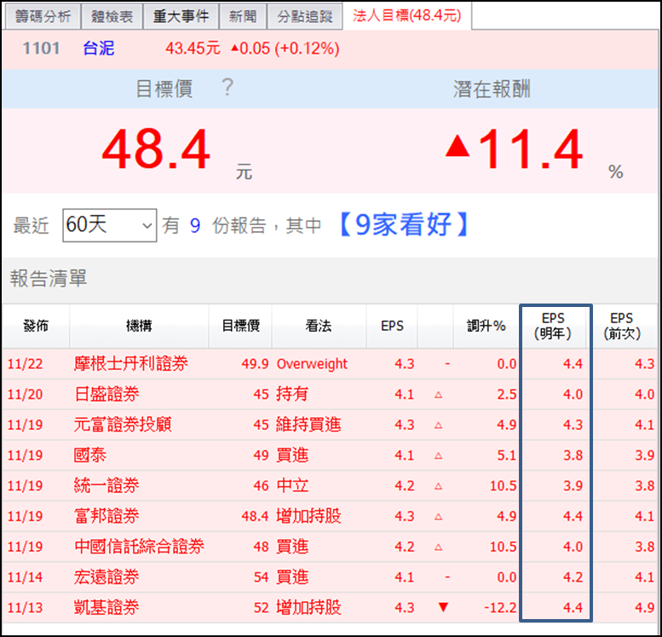Click EPS (前次) value 4.9
Screen dimensions: 662x637
pyautogui.click(x=644, y=607)
